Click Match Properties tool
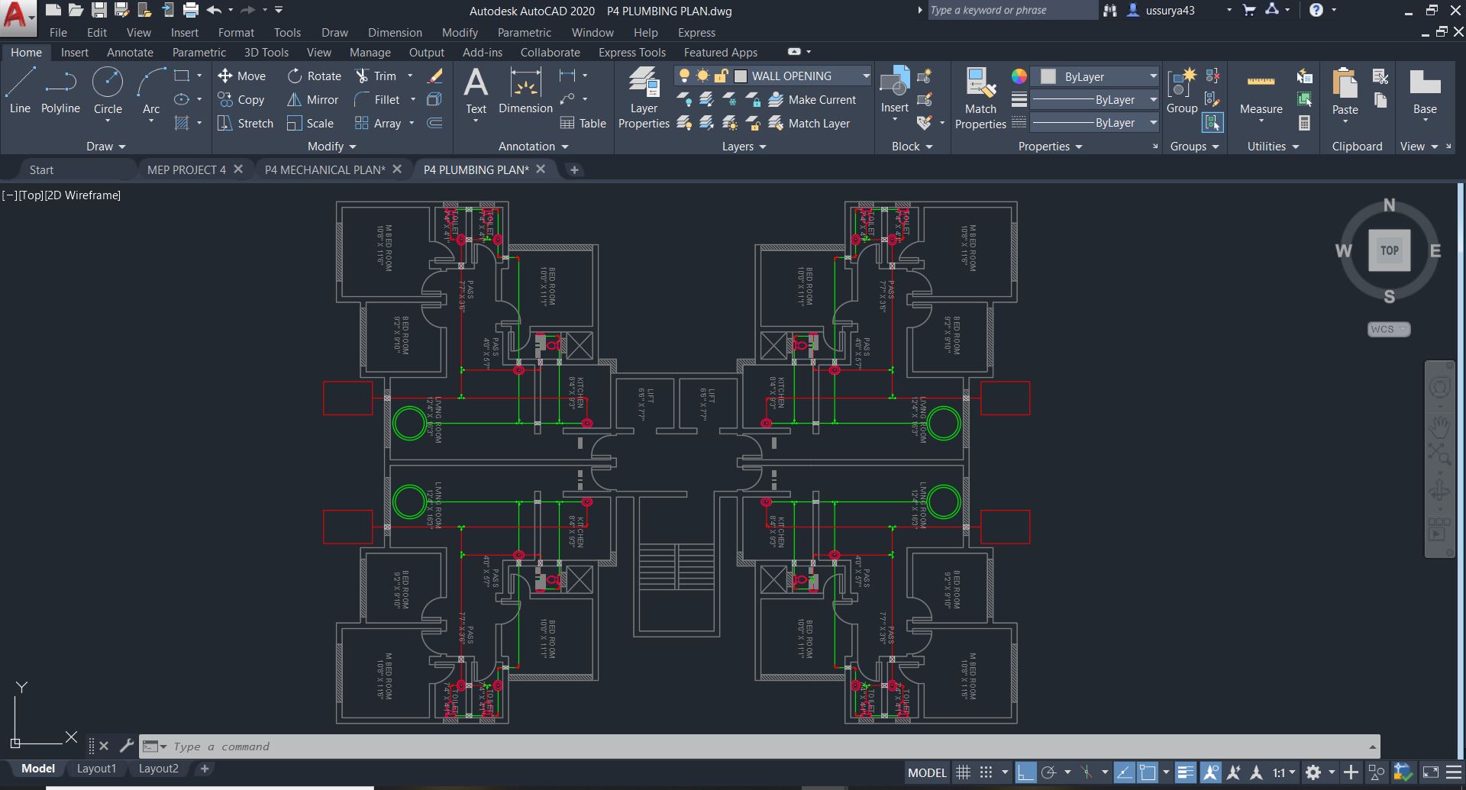This screenshot has width=1466, height=790. (980, 98)
